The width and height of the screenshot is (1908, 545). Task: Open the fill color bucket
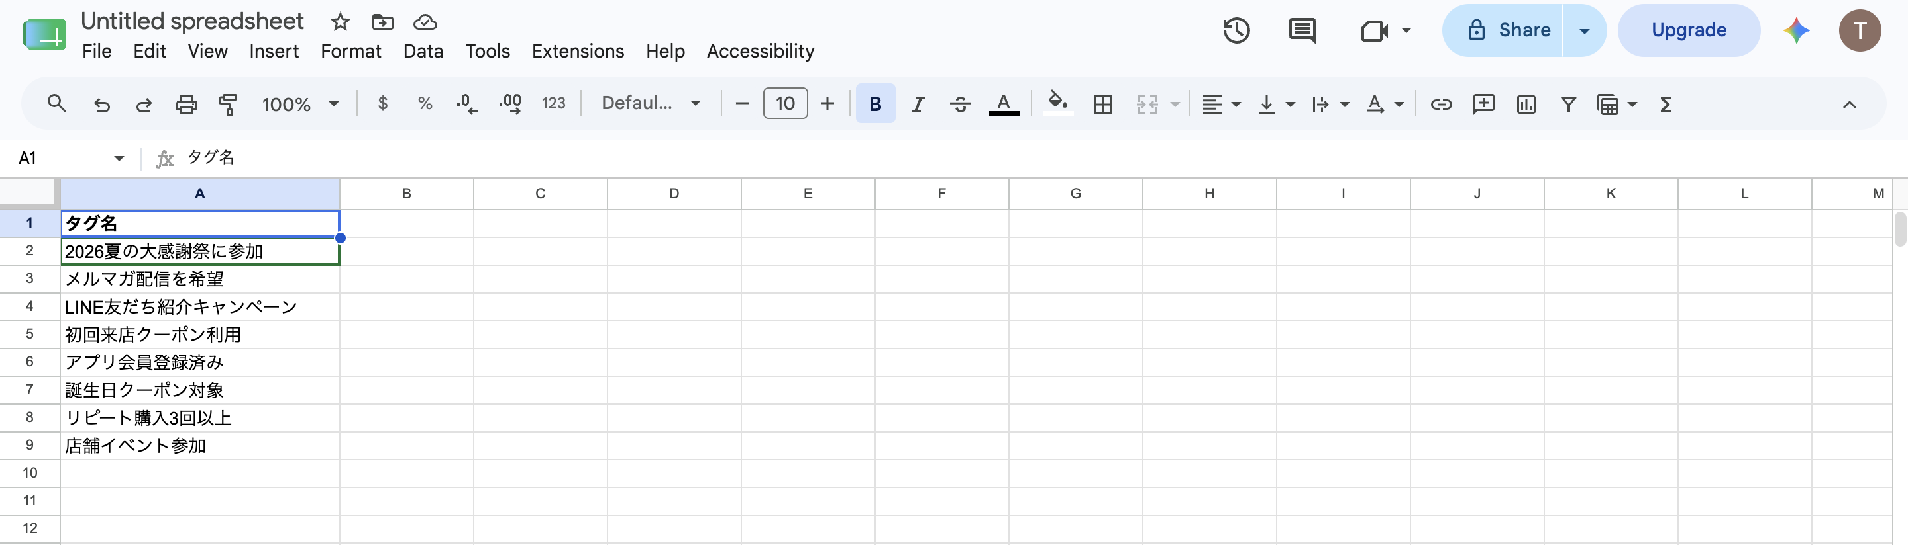(1058, 103)
